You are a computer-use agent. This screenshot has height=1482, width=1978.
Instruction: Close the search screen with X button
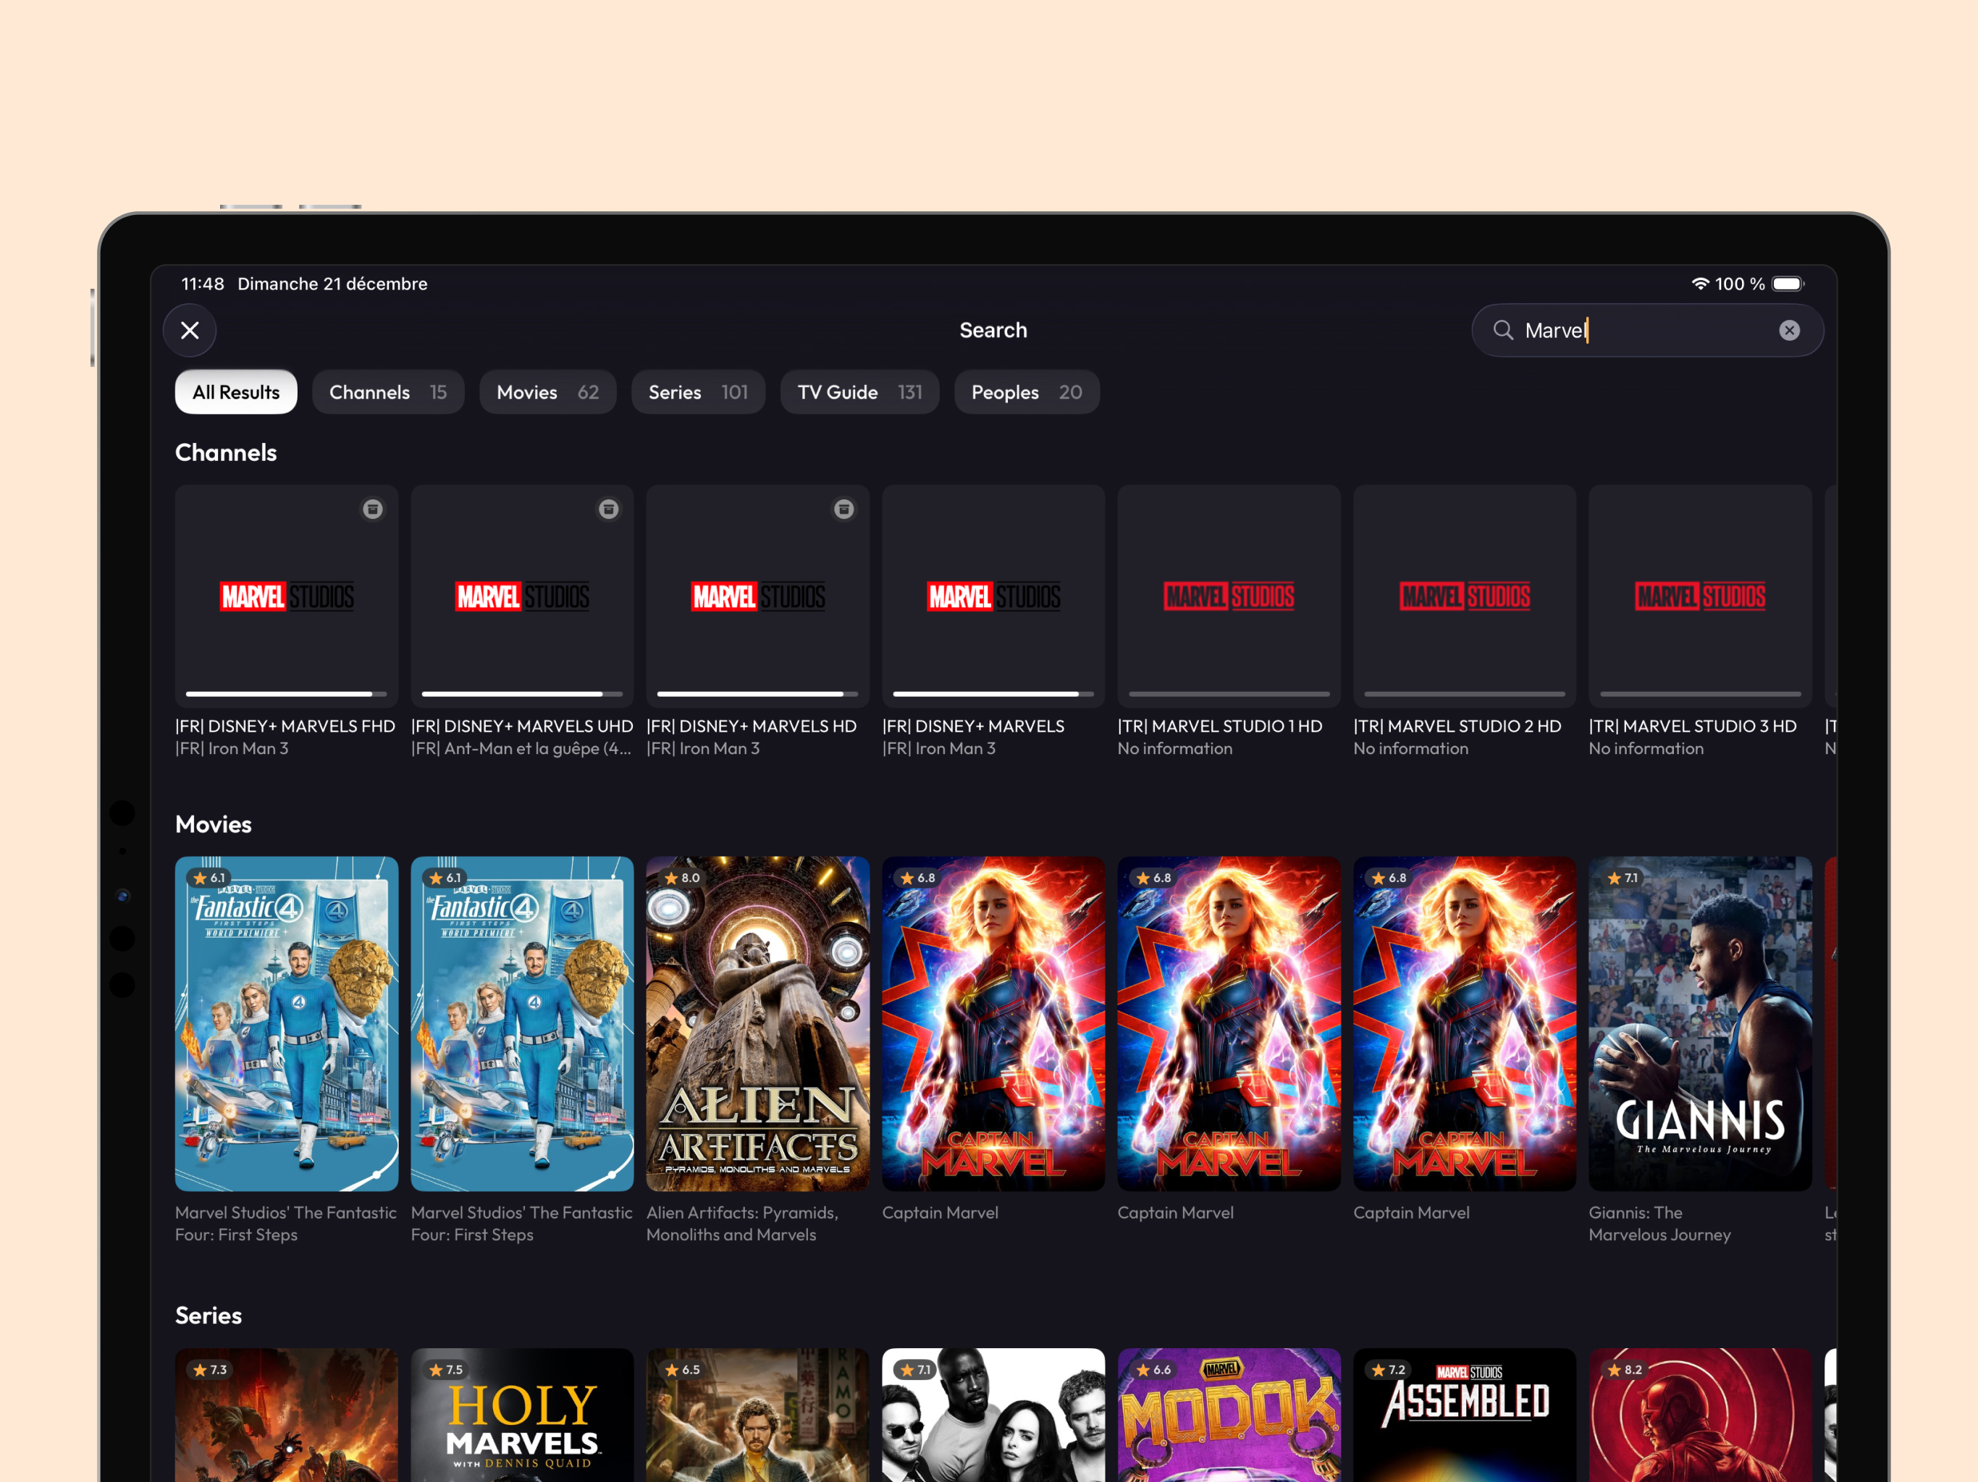pos(190,331)
